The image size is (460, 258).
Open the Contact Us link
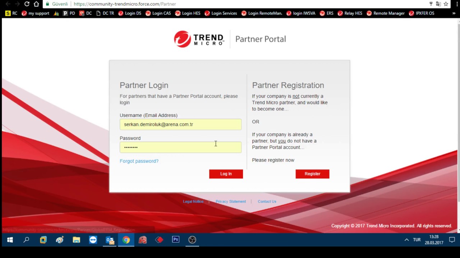(x=267, y=201)
